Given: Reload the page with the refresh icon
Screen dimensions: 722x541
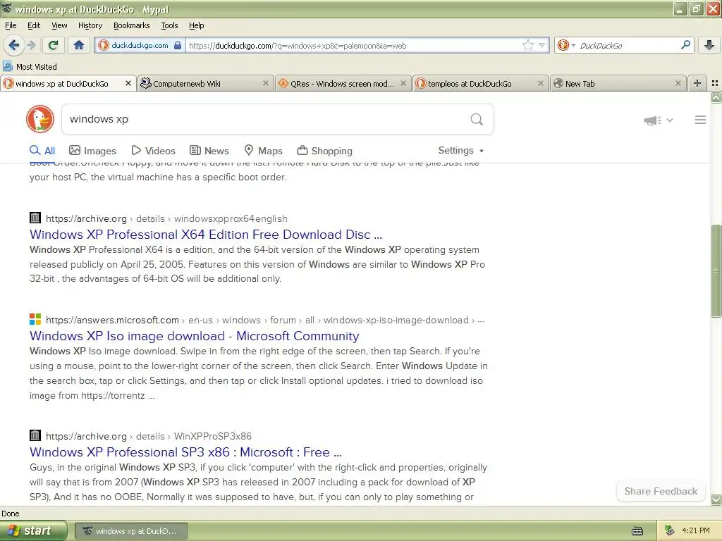Looking at the screenshot, I should tap(54, 45).
